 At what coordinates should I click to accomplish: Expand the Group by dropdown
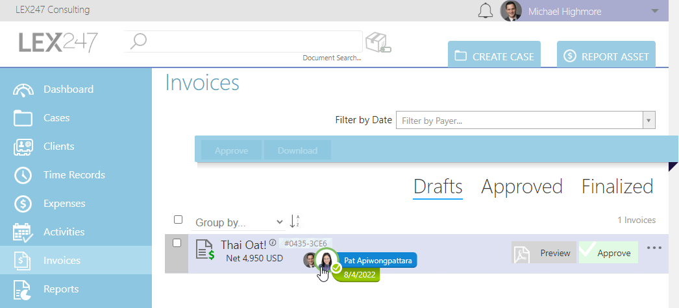tap(238, 223)
